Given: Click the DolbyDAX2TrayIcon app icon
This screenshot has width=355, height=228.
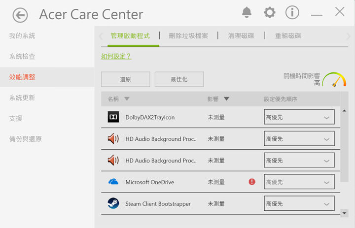Looking at the screenshot, I should [113, 117].
